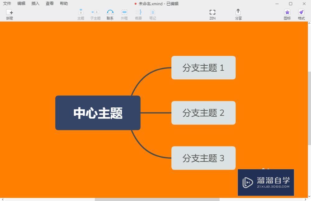311x201 pixels.
Task: Select the 联系 (Relationship) tool
Action: coord(110,14)
